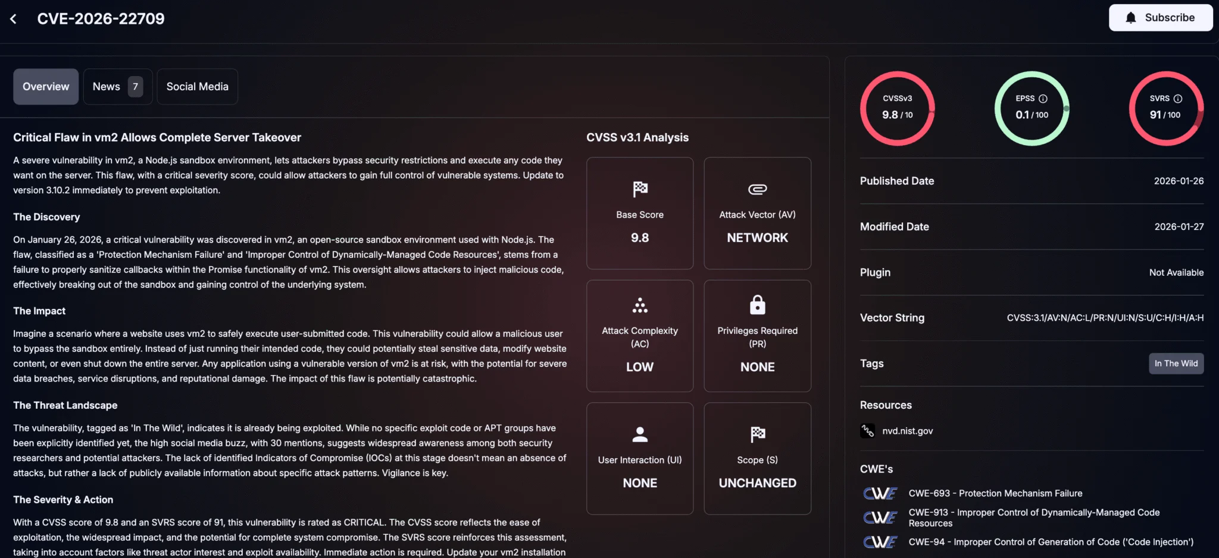This screenshot has height=558, width=1219.
Task: Open the nvd.nist.gov resource link
Action: click(907, 431)
